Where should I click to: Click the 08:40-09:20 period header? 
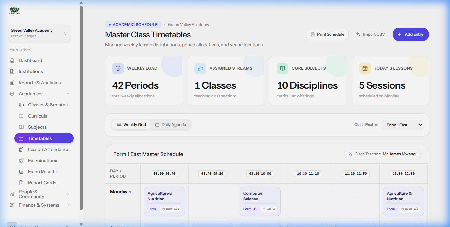[x=212, y=174]
